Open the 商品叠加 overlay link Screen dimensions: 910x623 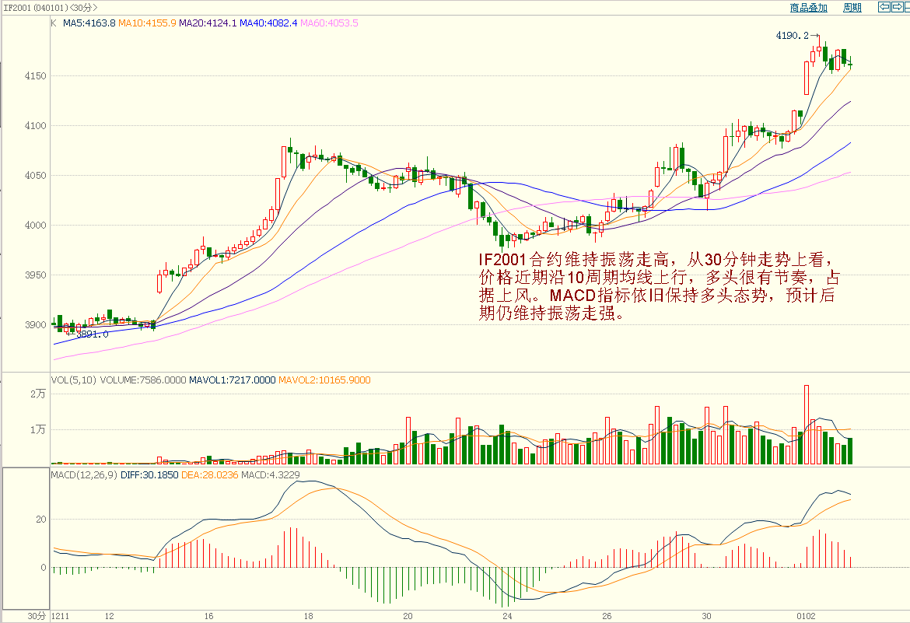pyautogui.click(x=808, y=8)
